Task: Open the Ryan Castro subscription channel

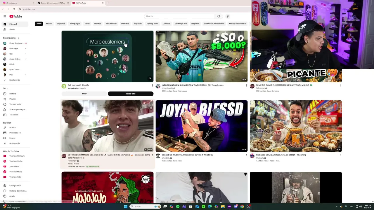Action: point(15,69)
